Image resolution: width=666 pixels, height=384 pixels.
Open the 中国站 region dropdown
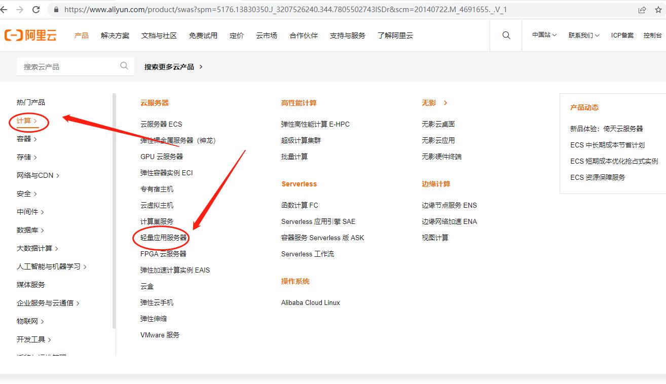coord(543,34)
